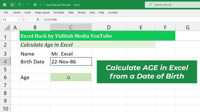Switch to the Acrobat tab
The height and width of the screenshot is (112, 200).
pyautogui.click(x=113, y=12)
